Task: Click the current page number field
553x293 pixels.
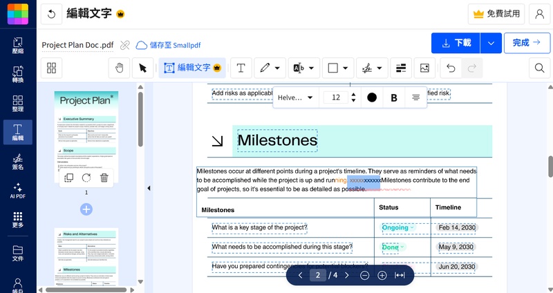Action: tap(318, 275)
